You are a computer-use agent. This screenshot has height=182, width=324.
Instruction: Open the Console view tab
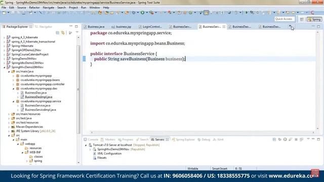tap(91, 140)
